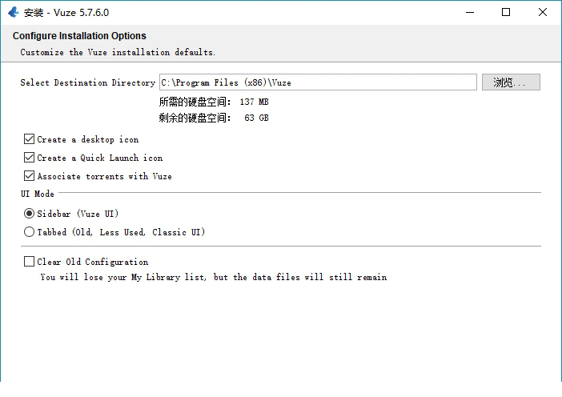This screenshot has width=562, height=397.
Task: Click the remaining disk space 63 GB text
Action: [x=256, y=118]
